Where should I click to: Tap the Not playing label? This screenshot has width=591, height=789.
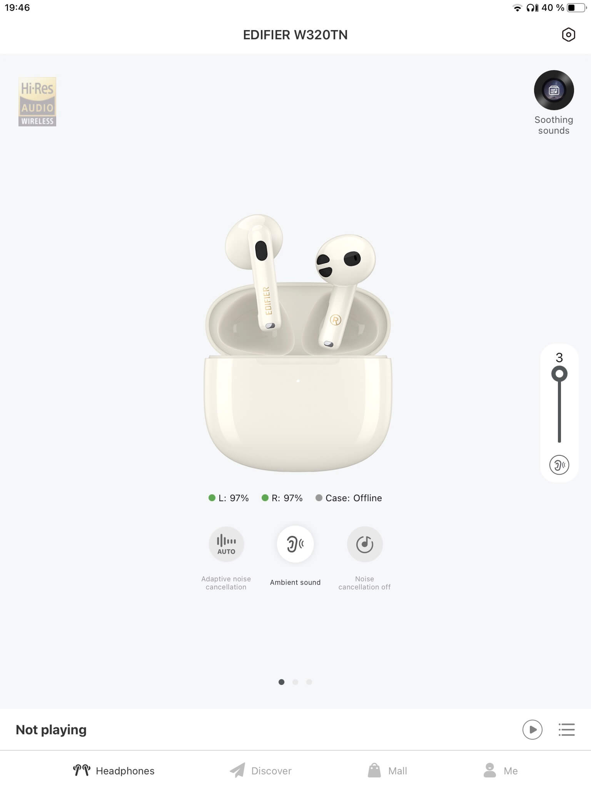51,730
